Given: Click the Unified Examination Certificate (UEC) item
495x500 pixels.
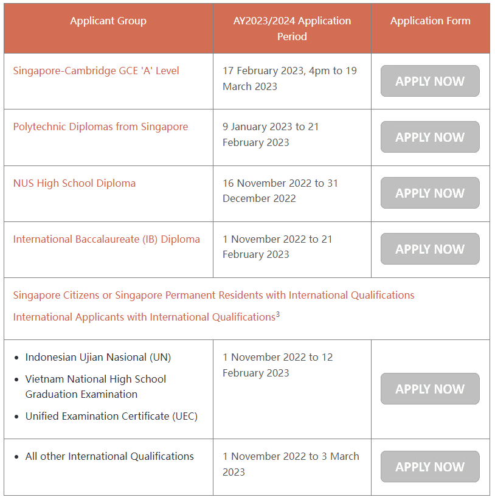Looking at the screenshot, I should tap(111, 416).
